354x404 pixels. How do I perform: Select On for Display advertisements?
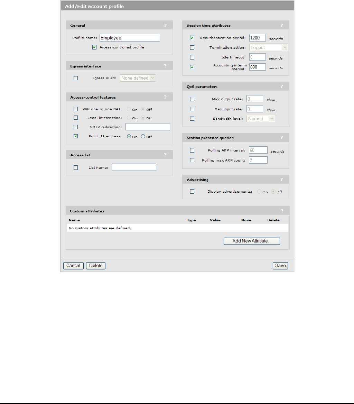coord(259,191)
